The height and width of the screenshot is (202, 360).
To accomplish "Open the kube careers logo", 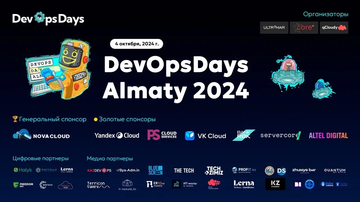I will [327, 184].
